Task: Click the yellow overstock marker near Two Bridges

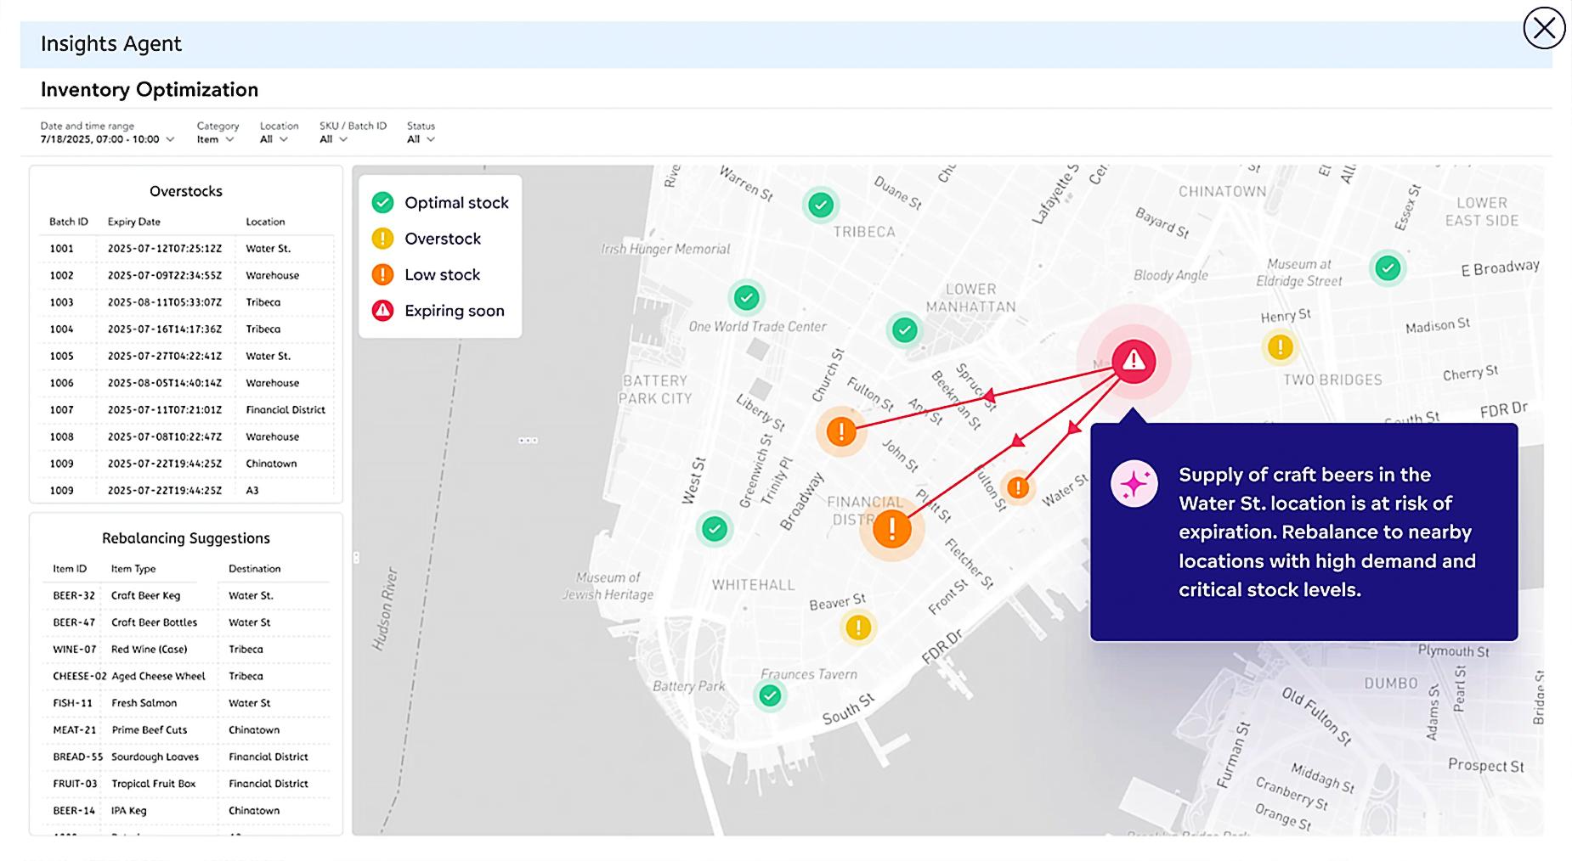Action: [1280, 346]
